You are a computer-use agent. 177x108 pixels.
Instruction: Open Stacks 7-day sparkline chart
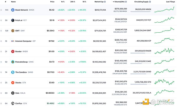click(x=164, y=82)
